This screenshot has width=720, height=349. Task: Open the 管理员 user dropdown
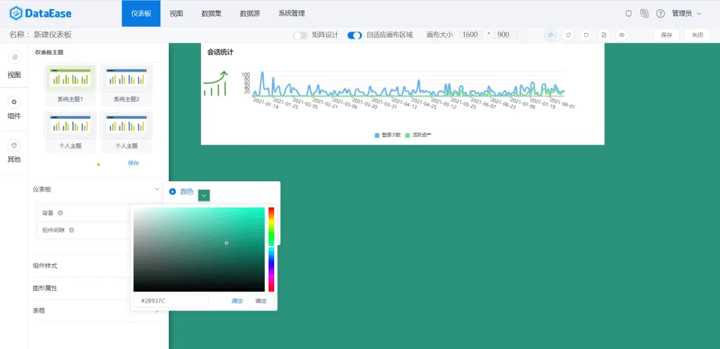point(686,13)
